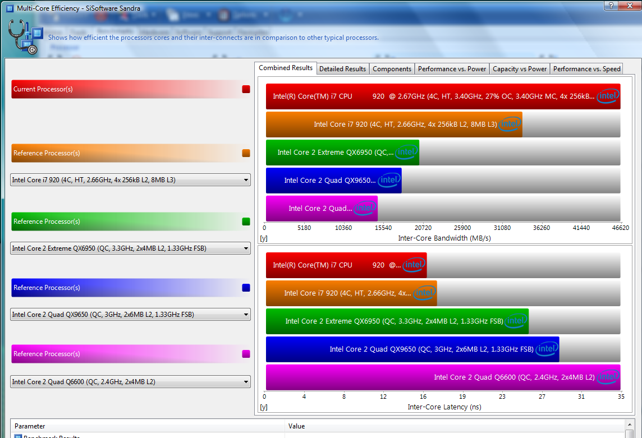Screen dimensions: 642x438
Task: Switch to the Detailed Results tab
Action: coord(342,68)
